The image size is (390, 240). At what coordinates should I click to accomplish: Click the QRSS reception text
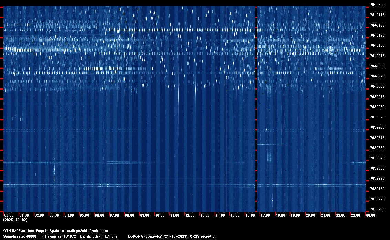(203, 236)
